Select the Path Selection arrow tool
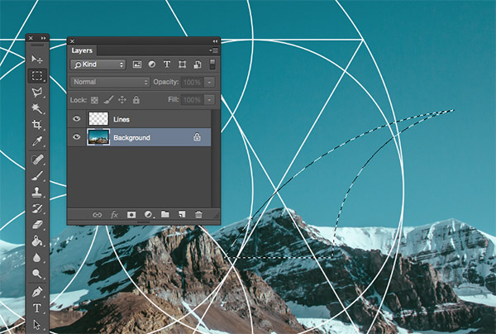The image size is (496, 334). coord(37,325)
